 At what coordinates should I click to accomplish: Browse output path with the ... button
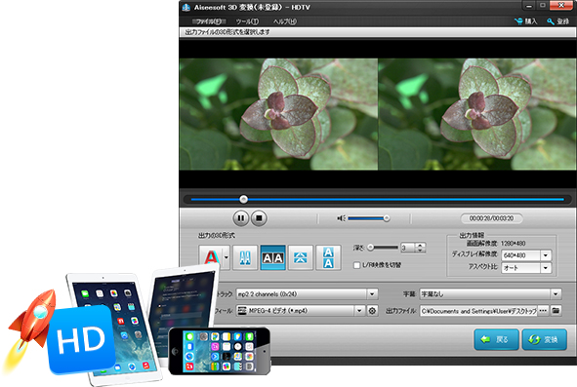tap(543, 311)
